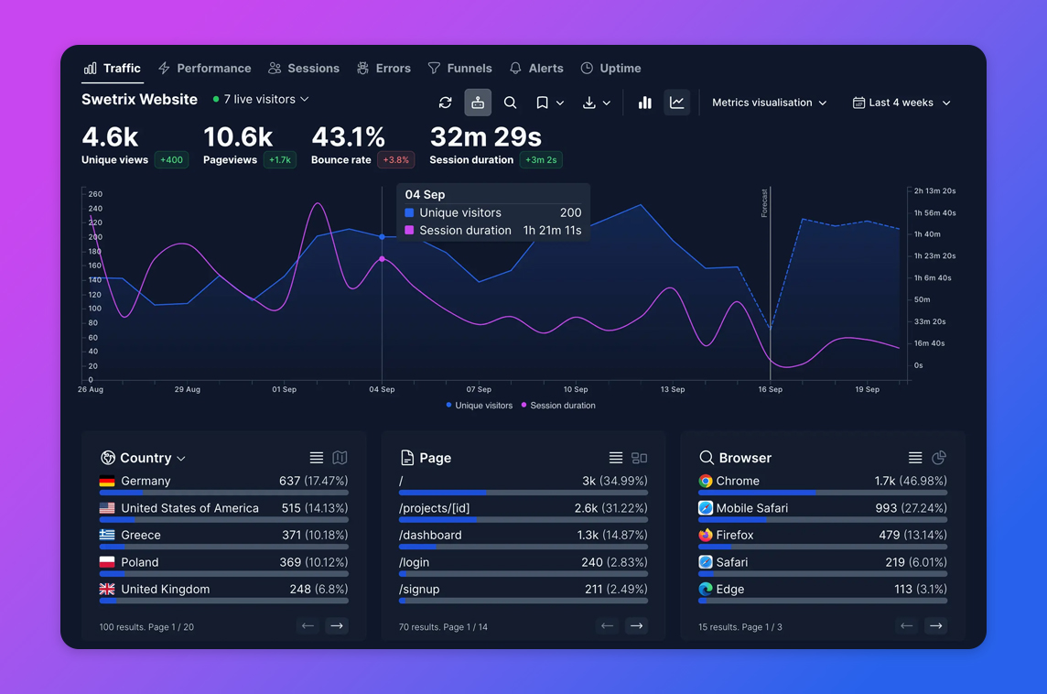Toggle Unique visitors legend entry
The image size is (1047, 694).
(x=480, y=406)
